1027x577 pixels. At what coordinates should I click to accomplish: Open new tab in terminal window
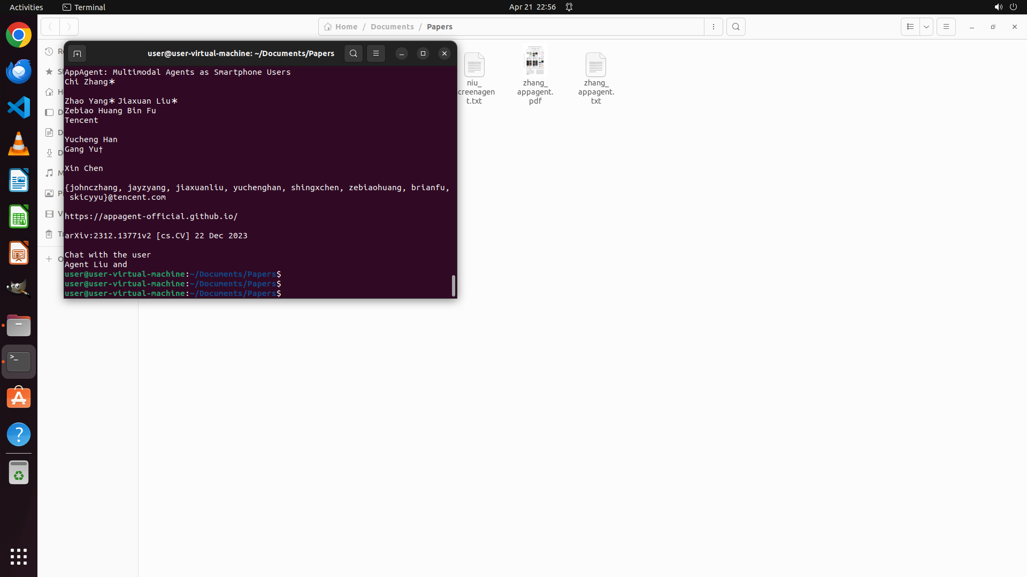click(77, 53)
